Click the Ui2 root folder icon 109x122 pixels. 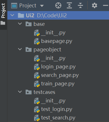click(21, 15)
